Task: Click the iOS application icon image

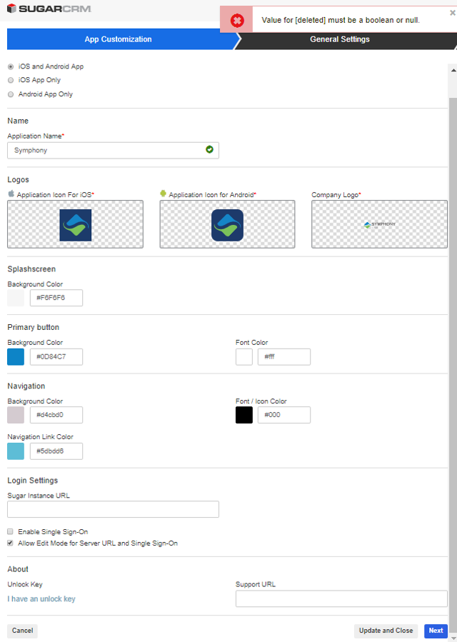Action: [75, 224]
